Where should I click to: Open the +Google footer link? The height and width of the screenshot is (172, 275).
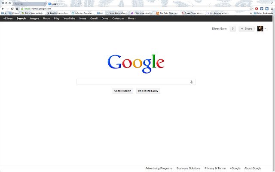[x=235, y=168]
